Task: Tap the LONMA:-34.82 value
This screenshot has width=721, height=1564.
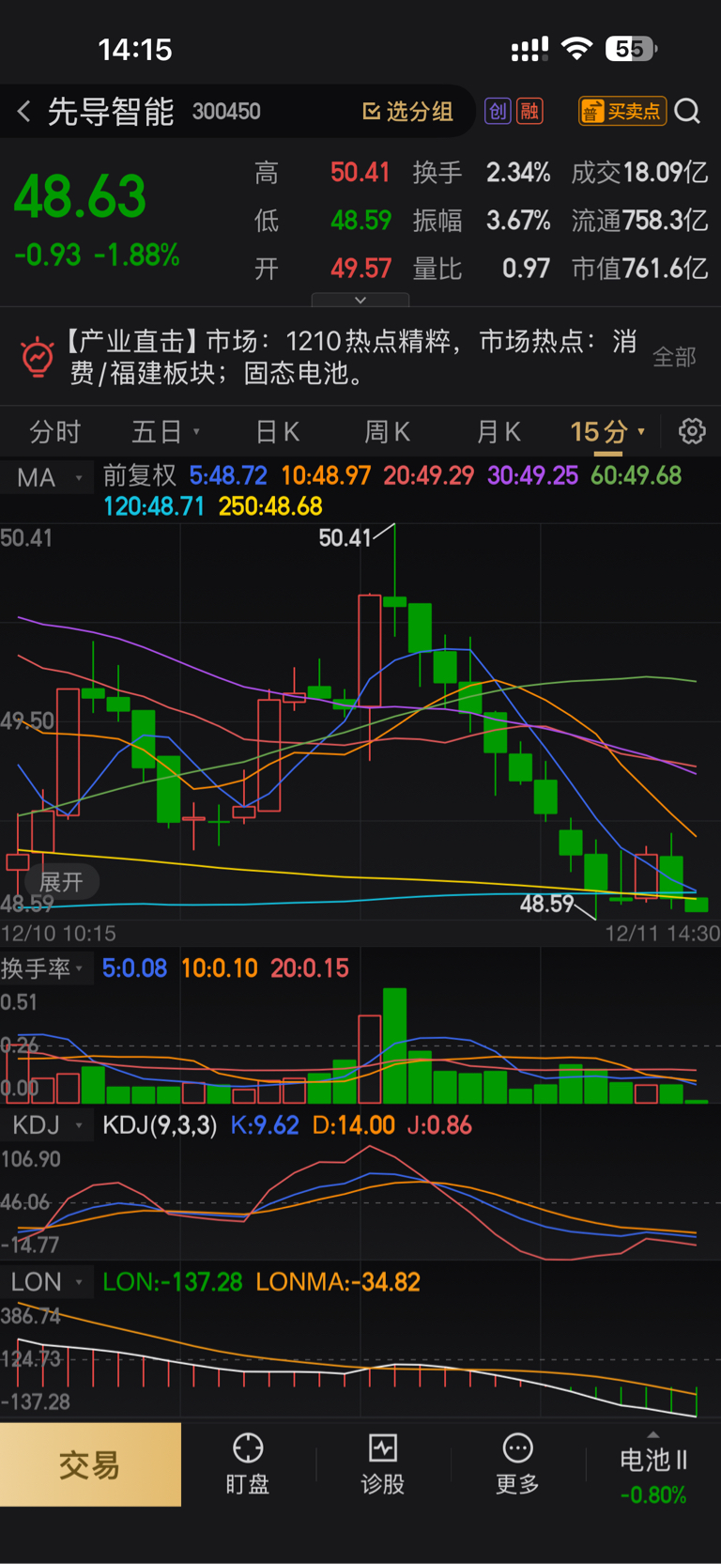Action: tap(338, 1282)
